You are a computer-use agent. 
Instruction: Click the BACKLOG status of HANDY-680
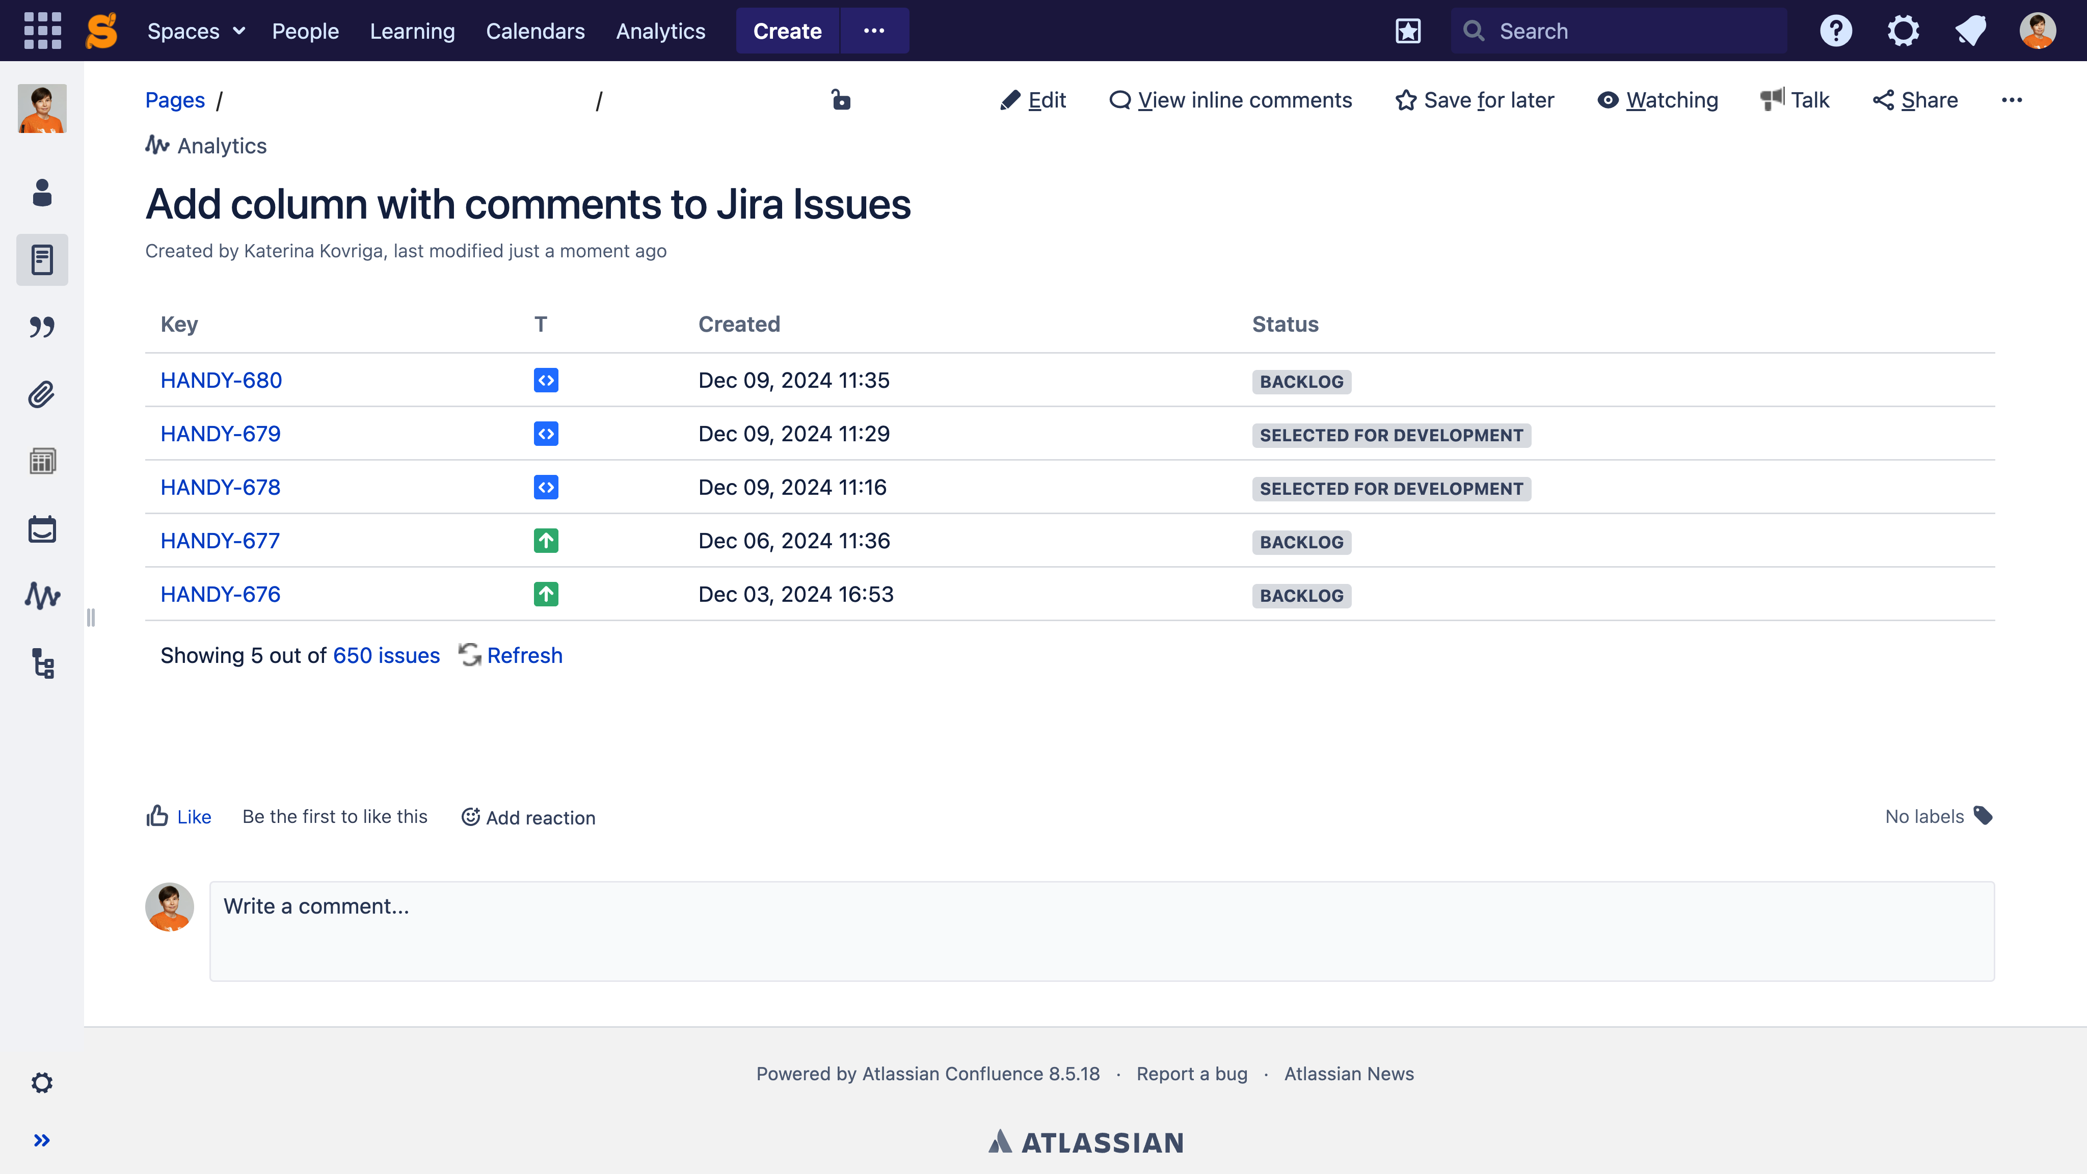coord(1301,382)
